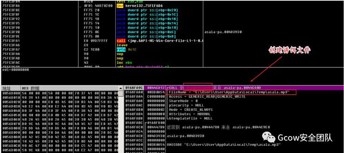Select dump row 0056D0A0
Image resolution: width=344 pixels, height=153 pixels.
point(60,137)
